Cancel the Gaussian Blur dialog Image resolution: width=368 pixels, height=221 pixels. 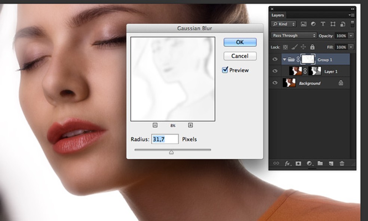240,56
